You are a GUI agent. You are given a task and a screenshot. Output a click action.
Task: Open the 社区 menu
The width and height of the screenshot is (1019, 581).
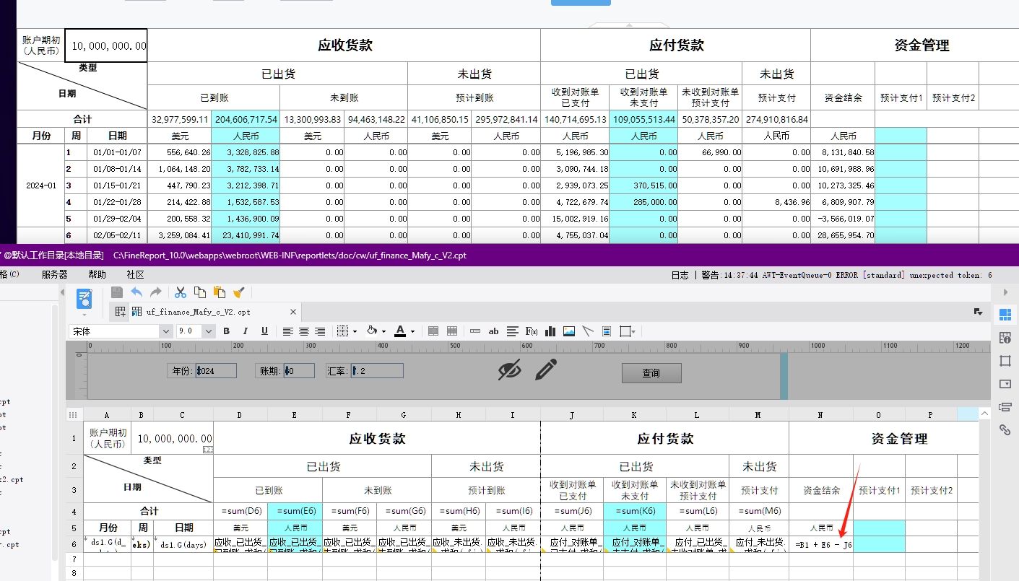coord(135,274)
